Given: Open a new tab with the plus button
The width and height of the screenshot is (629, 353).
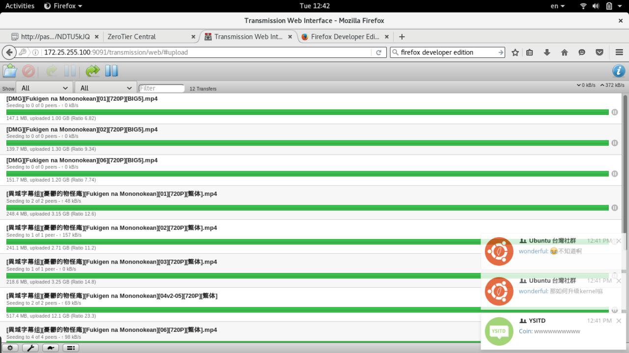Looking at the screenshot, I should click(402, 36).
